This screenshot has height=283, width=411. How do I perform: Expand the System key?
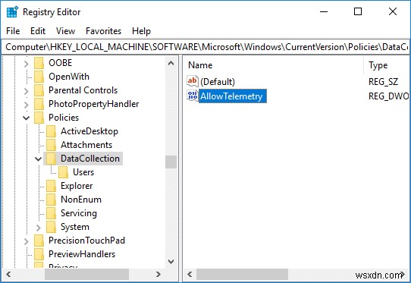click(39, 228)
